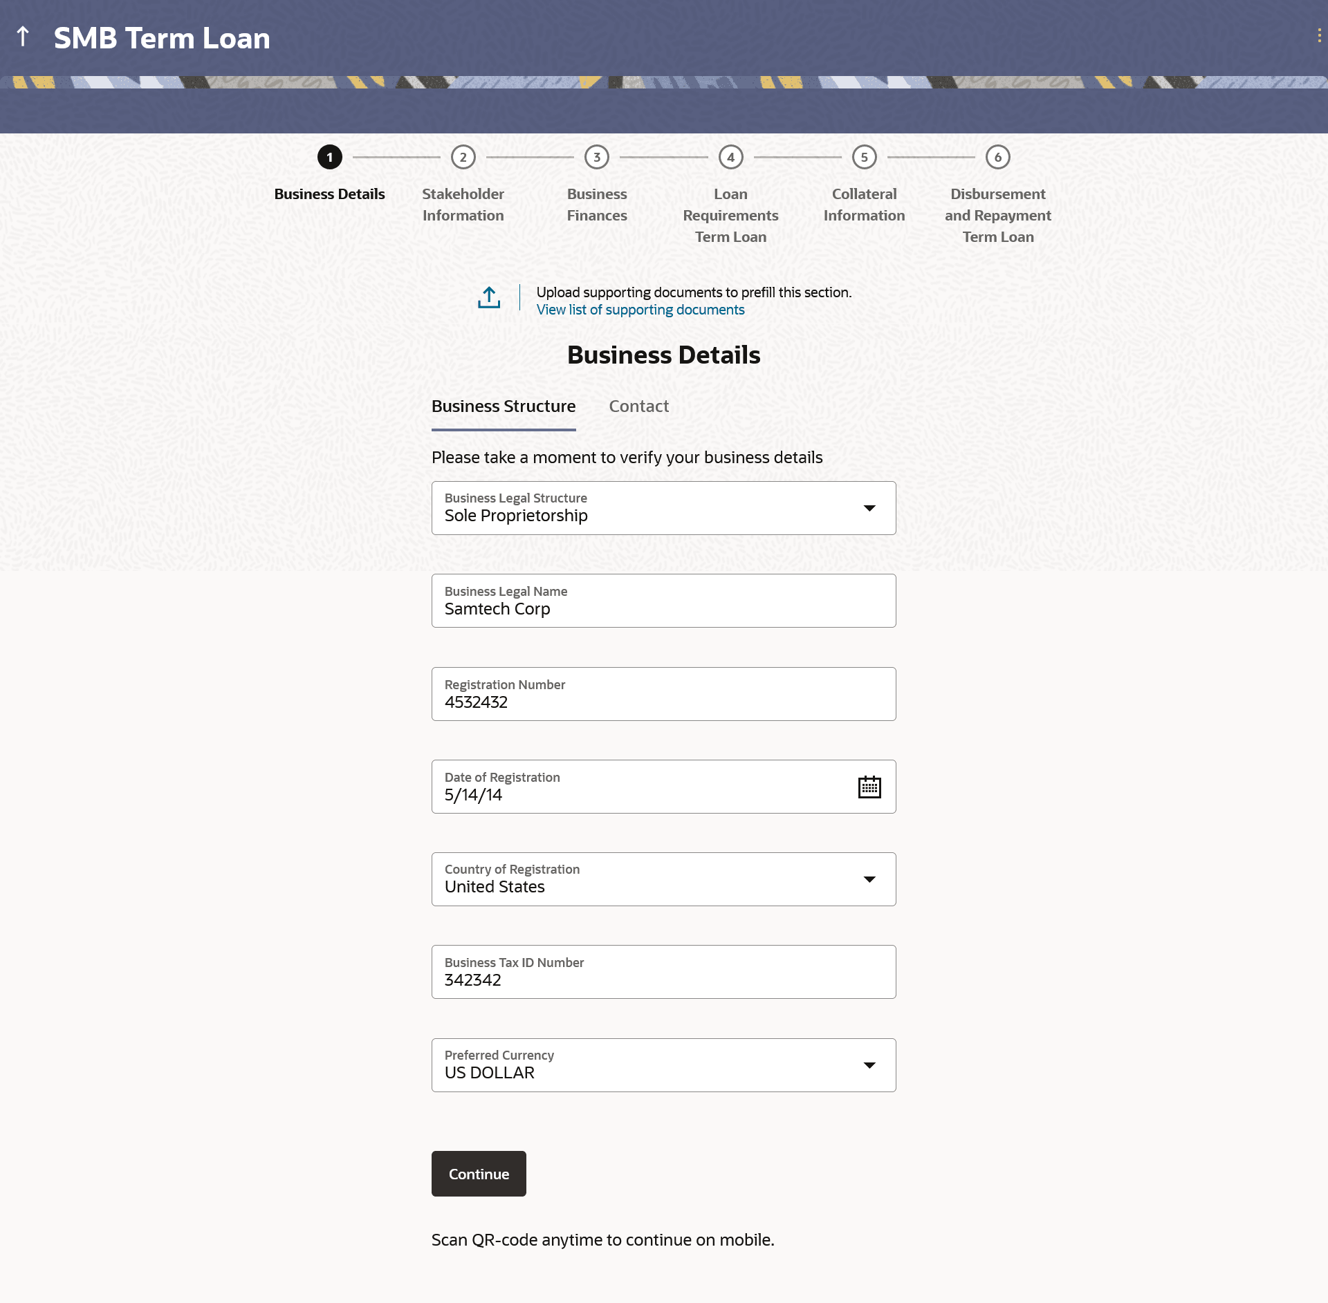1328x1303 pixels.
Task: Click the upload supporting documents icon
Action: tap(489, 298)
